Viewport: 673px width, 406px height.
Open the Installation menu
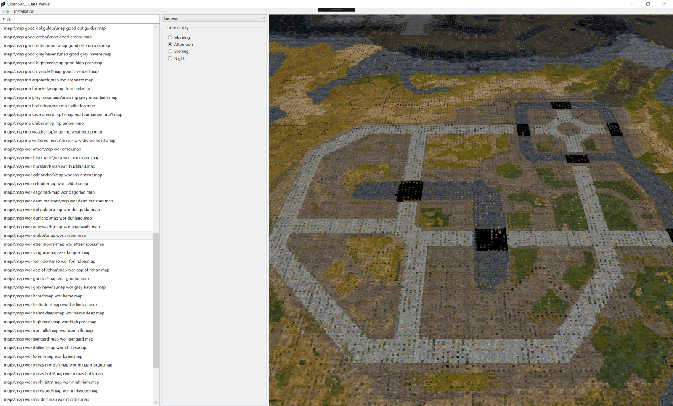point(24,11)
